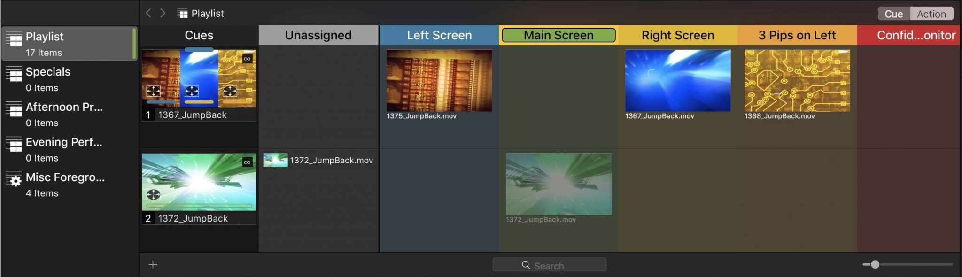Switch to Action mode

tap(931, 14)
